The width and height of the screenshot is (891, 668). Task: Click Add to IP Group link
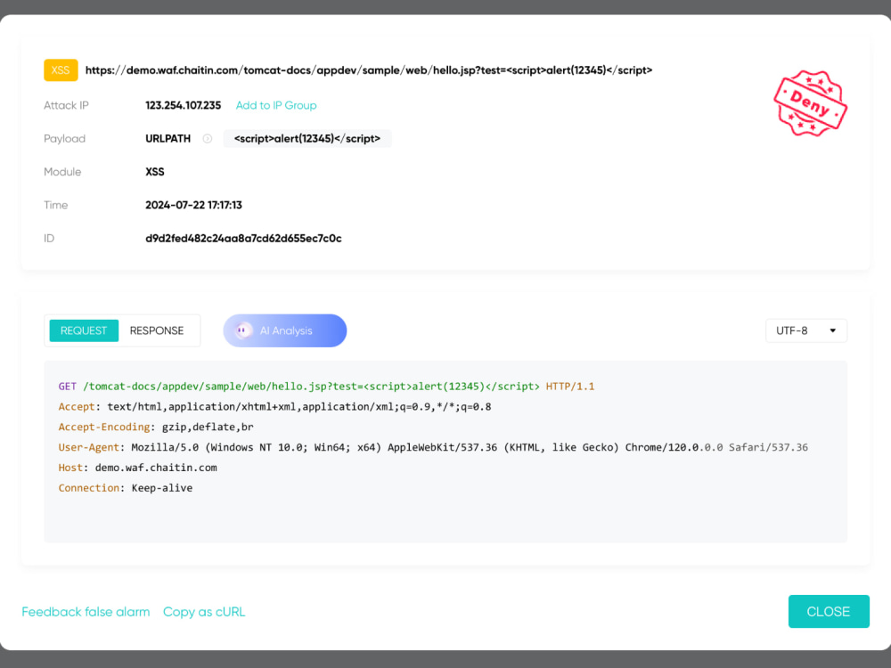coord(276,105)
